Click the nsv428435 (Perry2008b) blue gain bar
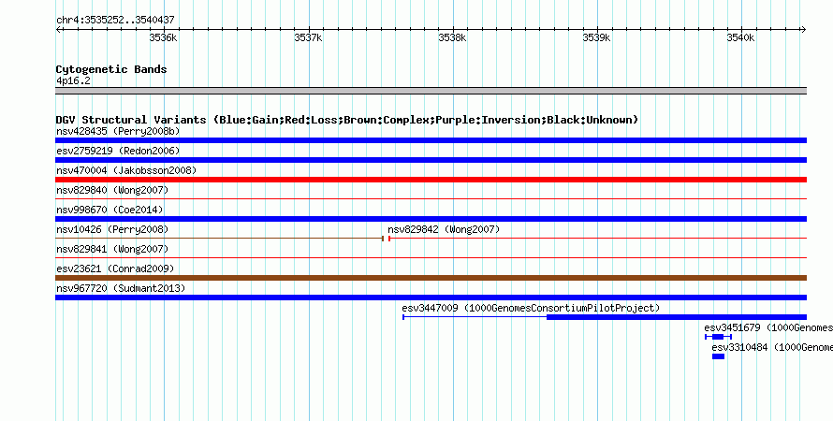 pos(431,140)
